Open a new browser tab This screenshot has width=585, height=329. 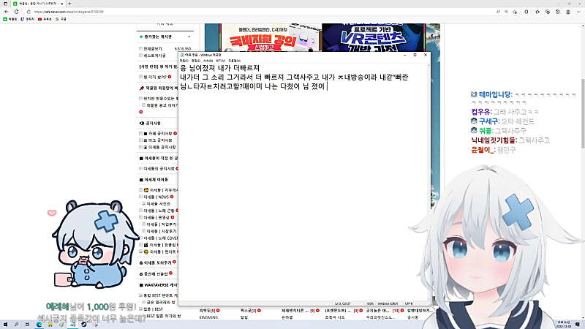tap(69, 4)
